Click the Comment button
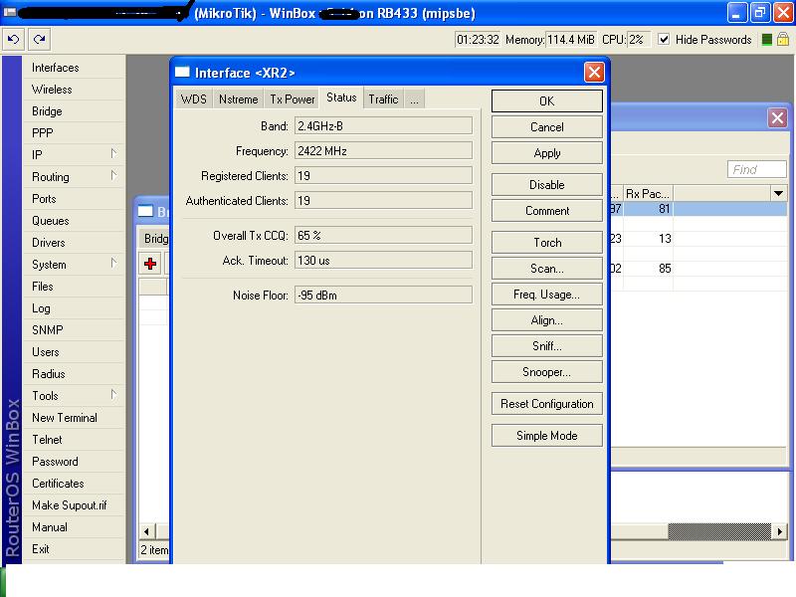The image size is (796, 597). [x=546, y=211]
